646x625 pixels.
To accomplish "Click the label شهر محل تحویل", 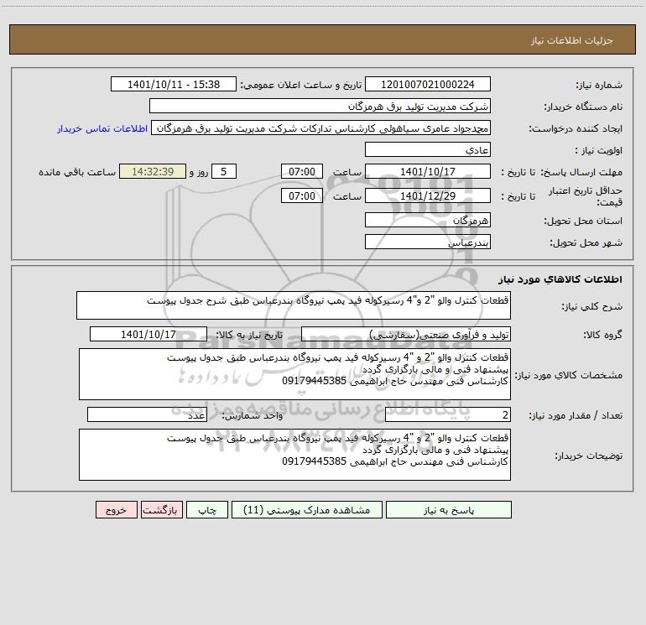I will 586,242.
